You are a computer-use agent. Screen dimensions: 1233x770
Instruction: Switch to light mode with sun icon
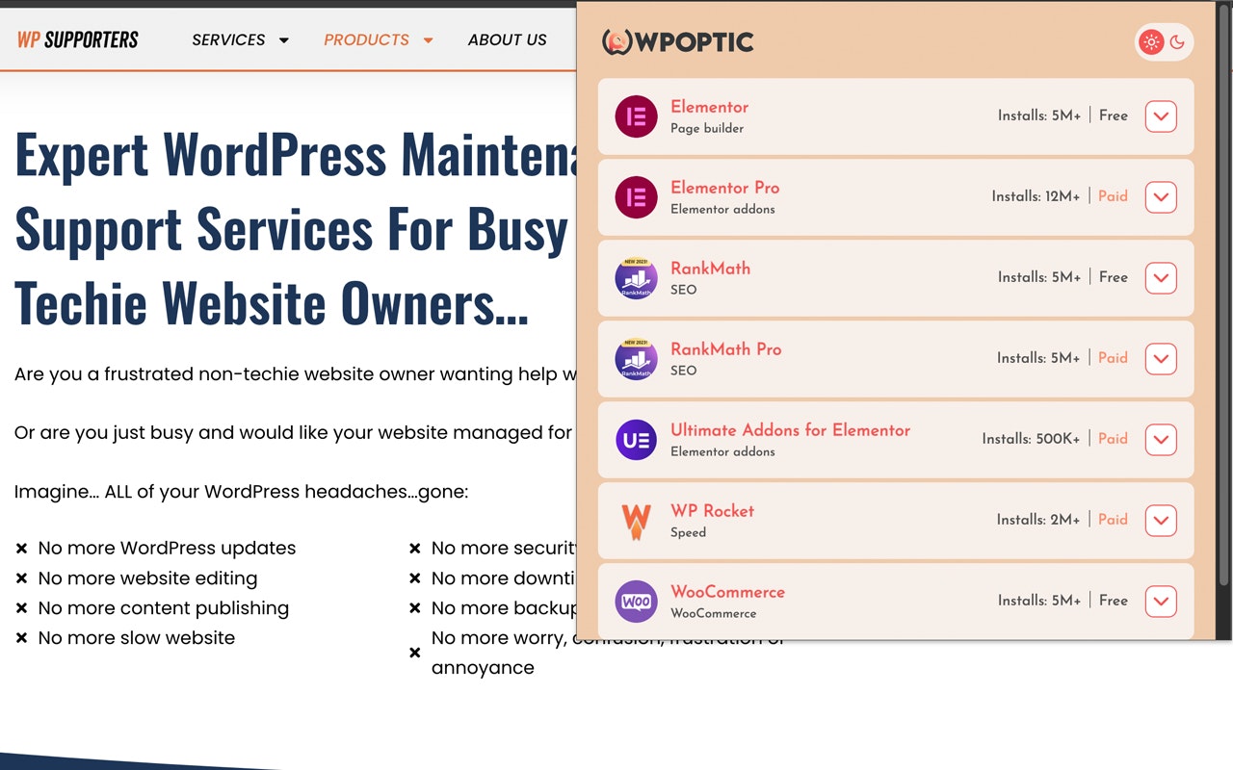point(1151,42)
